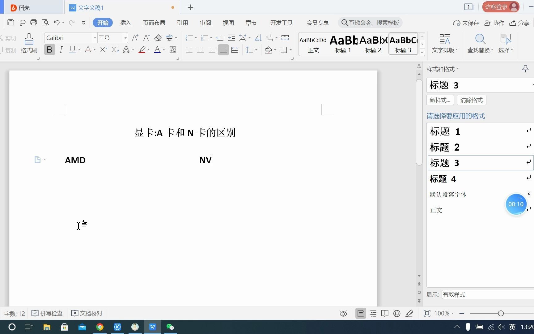Apply 标题 1 style from gallery
Viewport: 534px width, 334px height.
tap(343, 44)
